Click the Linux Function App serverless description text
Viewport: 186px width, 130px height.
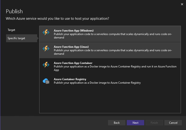(x=113, y=52)
